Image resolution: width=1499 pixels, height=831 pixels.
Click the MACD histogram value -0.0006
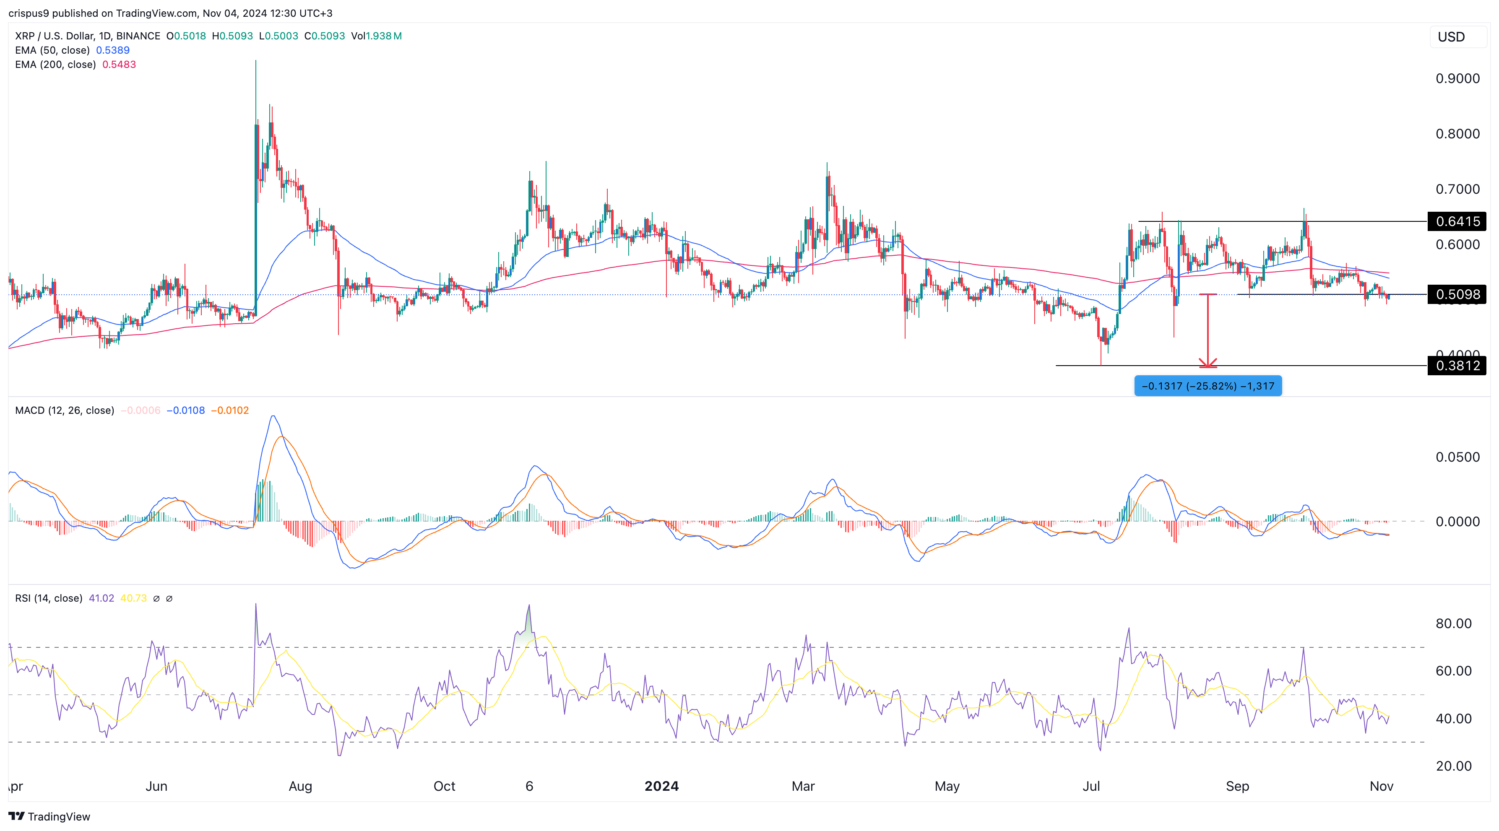(141, 410)
